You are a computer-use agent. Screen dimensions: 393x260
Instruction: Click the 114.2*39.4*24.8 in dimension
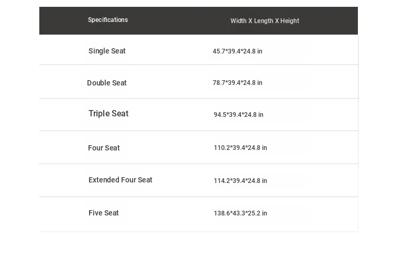(240, 181)
